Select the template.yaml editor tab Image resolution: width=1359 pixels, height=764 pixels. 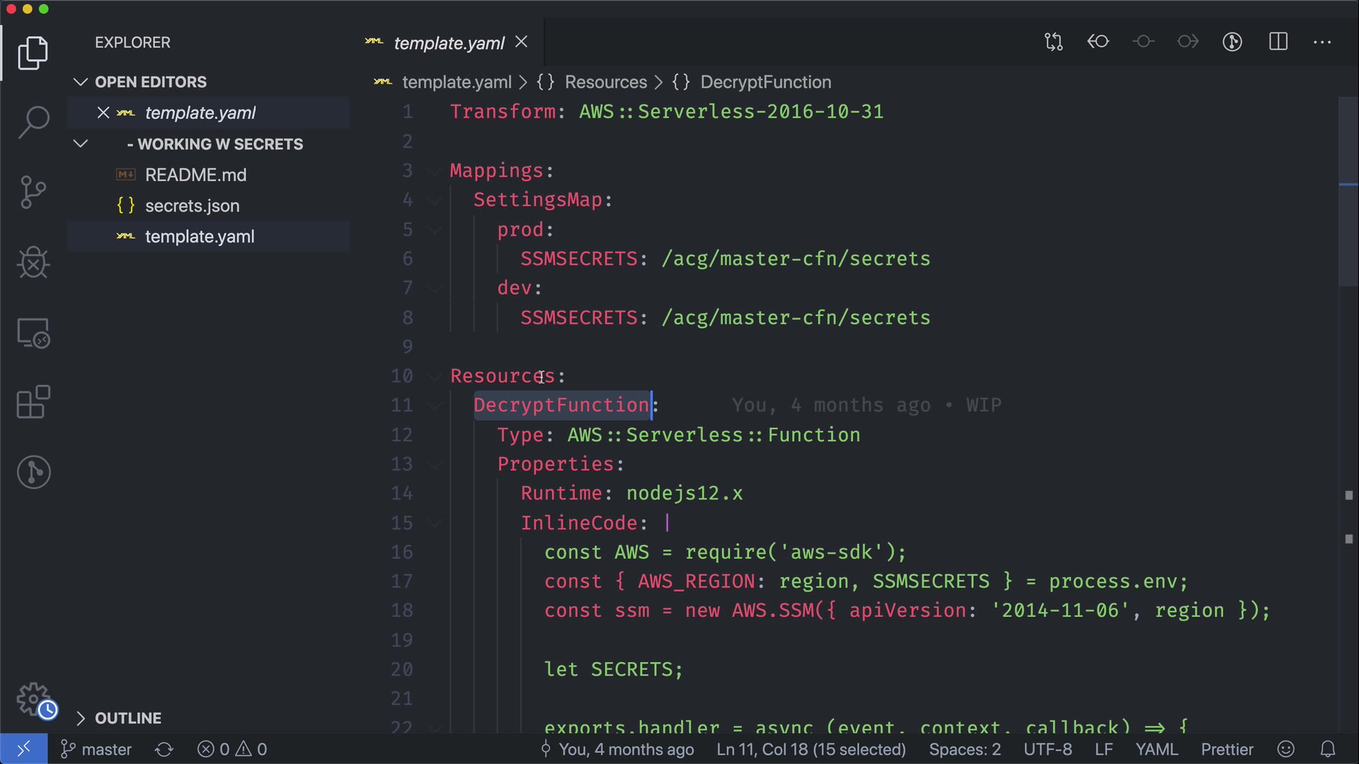coord(448,43)
